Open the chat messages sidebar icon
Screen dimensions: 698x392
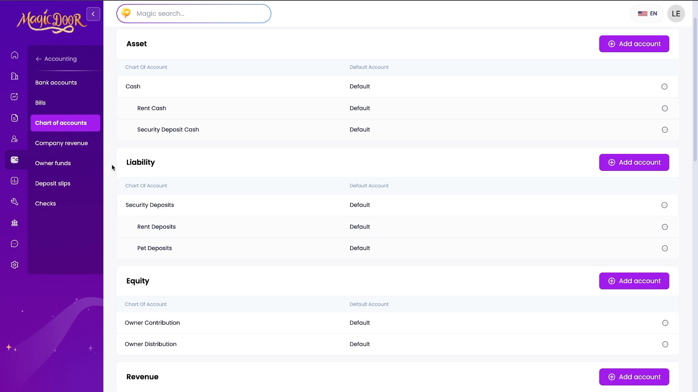(x=15, y=244)
